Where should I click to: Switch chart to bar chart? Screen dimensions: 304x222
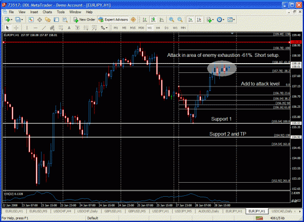(x=144, y=19)
